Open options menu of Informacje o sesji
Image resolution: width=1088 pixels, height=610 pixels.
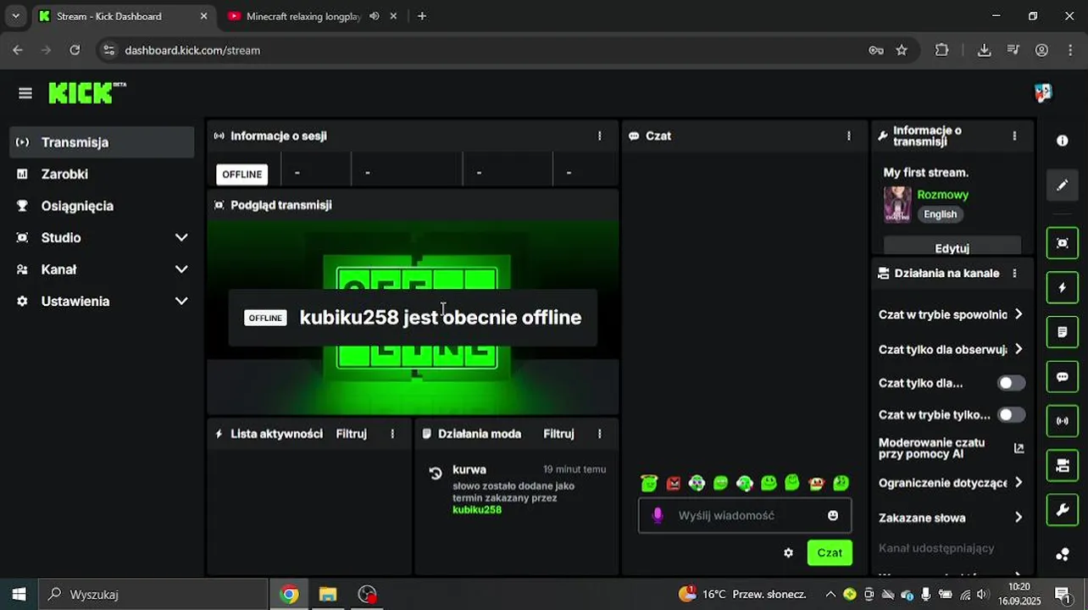[599, 136]
